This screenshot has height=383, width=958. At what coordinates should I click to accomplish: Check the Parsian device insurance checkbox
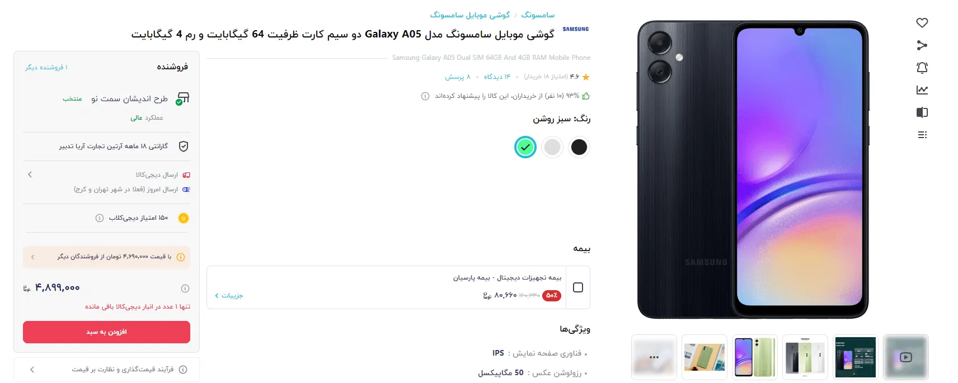[x=578, y=287]
